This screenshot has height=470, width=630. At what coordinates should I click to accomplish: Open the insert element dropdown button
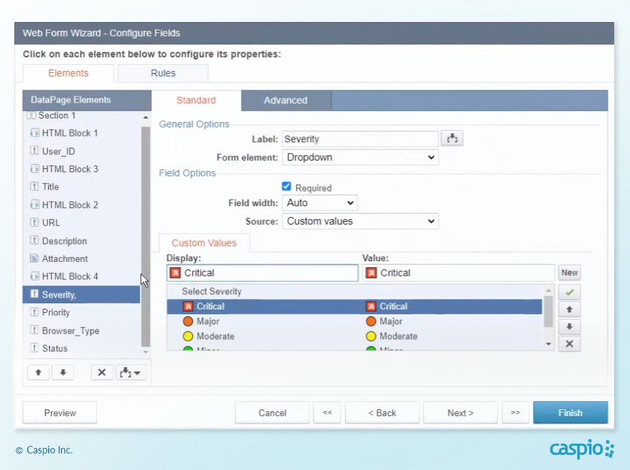131,372
